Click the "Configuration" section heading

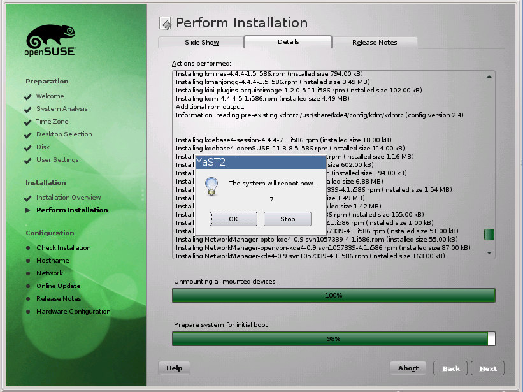(x=50, y=233)
